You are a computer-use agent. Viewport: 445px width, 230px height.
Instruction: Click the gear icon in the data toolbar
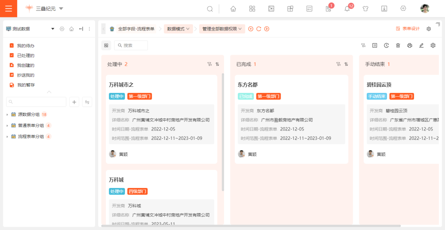[433, 45]
